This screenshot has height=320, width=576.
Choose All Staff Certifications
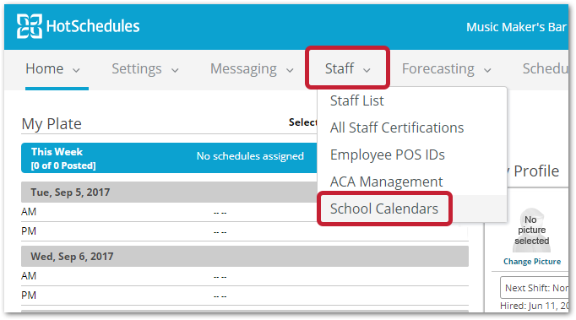click(397, 127)
